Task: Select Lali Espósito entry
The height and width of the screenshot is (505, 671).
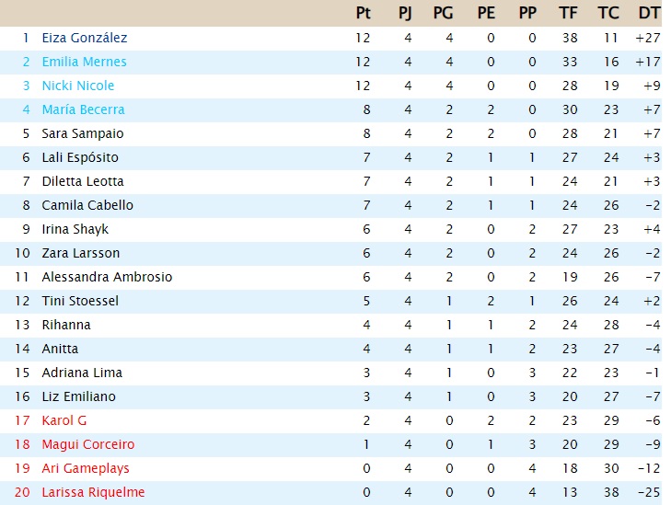Action: tap(80, 158)
